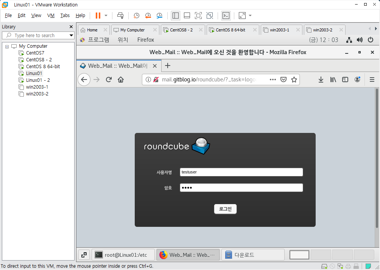
Task: Show site information icon in address bar
Action: pos(148,80)
